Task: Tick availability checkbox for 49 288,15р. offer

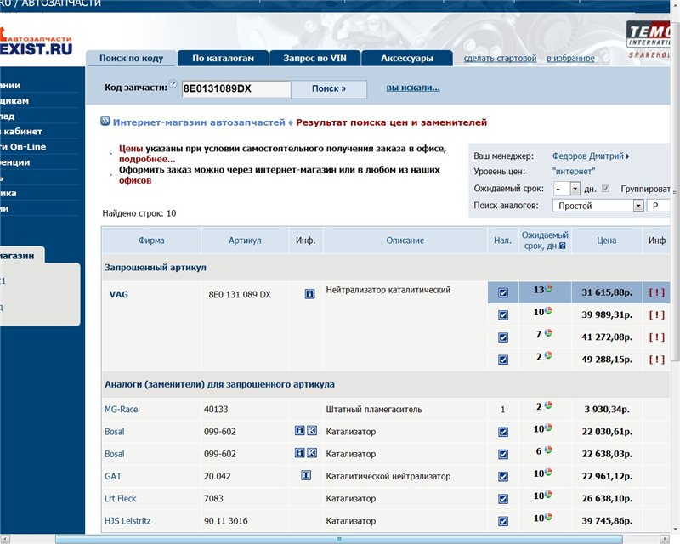Action: coord(503,360)
